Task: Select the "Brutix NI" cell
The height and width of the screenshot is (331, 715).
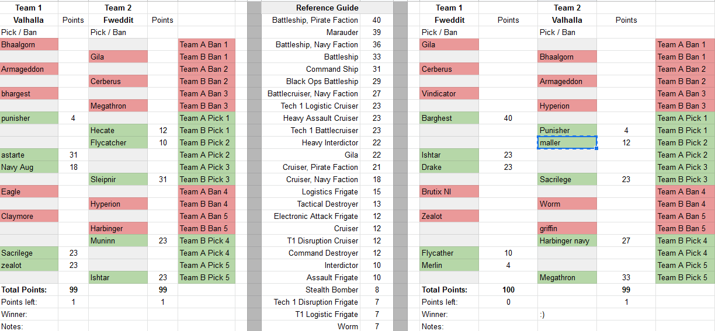Action: tap(449, 191)
